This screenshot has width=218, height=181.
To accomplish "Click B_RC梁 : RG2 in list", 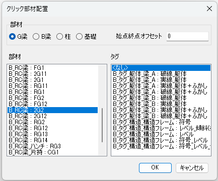I will click(x=53, y=122).
